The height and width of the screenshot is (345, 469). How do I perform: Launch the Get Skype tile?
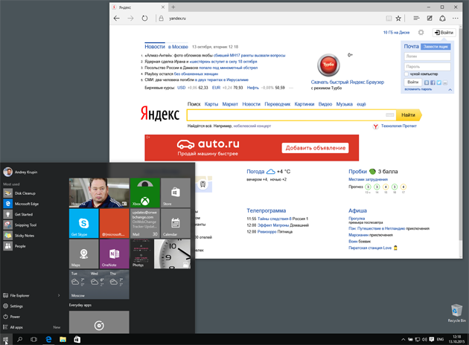[x=83, y=223]
